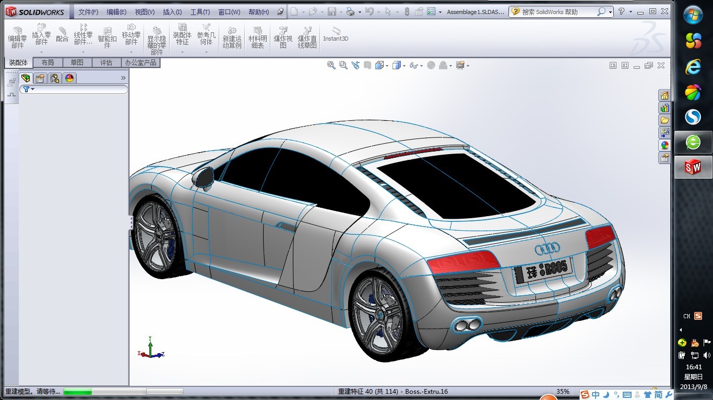Open the PropertyManager tab icon
Viewport: 713px width, 400px height.
(40, 78)
